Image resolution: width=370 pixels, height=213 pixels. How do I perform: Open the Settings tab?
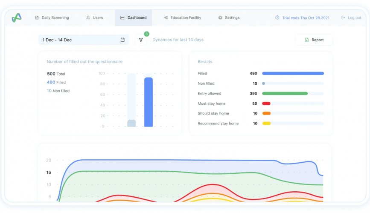229,17
